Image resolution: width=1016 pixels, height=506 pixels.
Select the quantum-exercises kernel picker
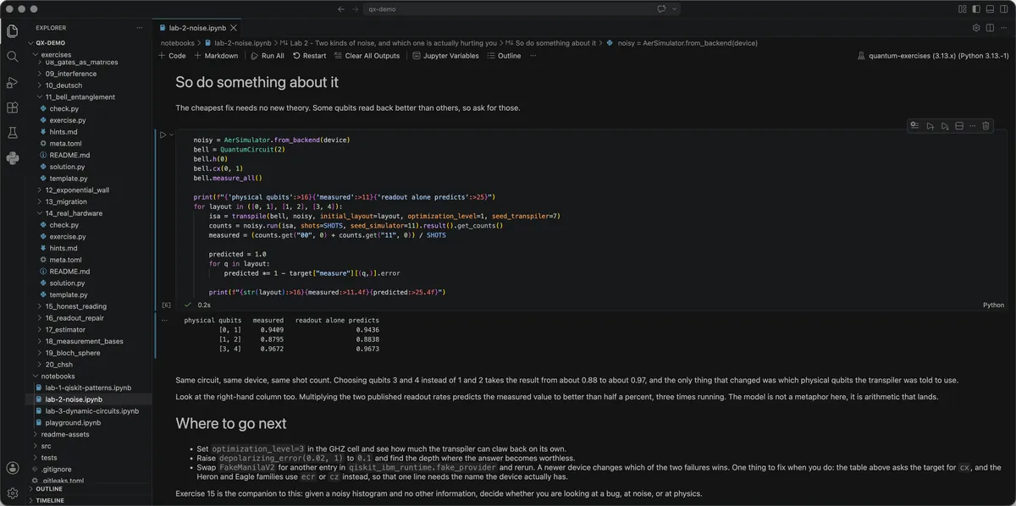point(933,56)
